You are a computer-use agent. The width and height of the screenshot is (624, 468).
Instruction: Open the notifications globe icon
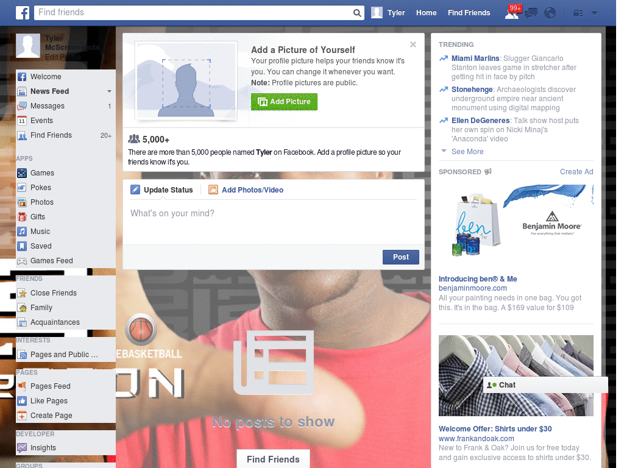point(550,13)
